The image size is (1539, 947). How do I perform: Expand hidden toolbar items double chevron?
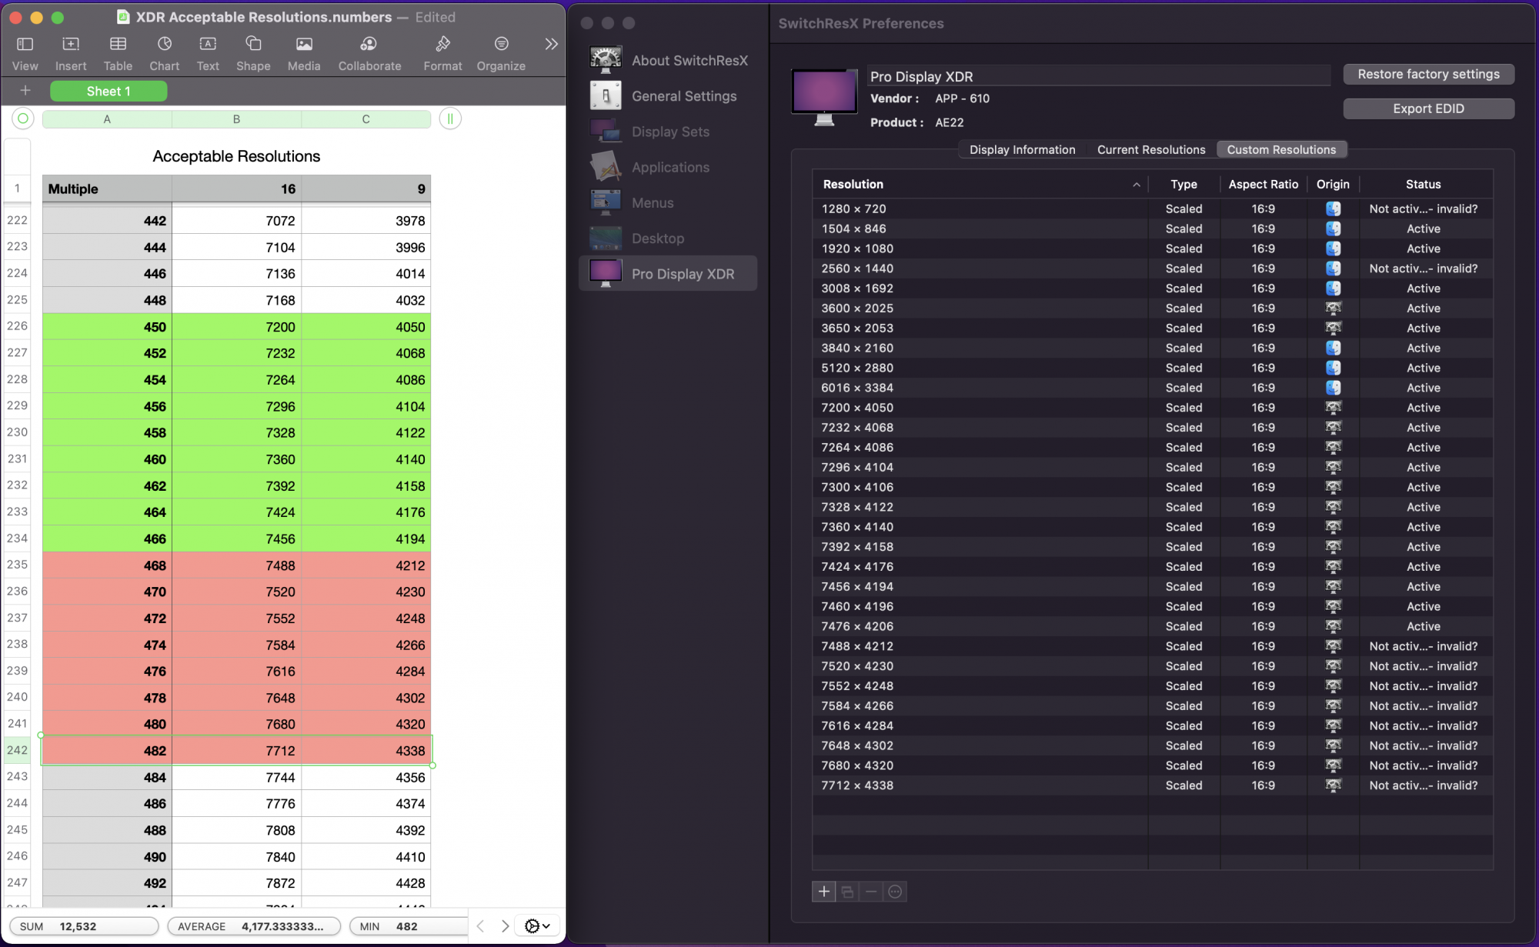click(x=551, y=45)
